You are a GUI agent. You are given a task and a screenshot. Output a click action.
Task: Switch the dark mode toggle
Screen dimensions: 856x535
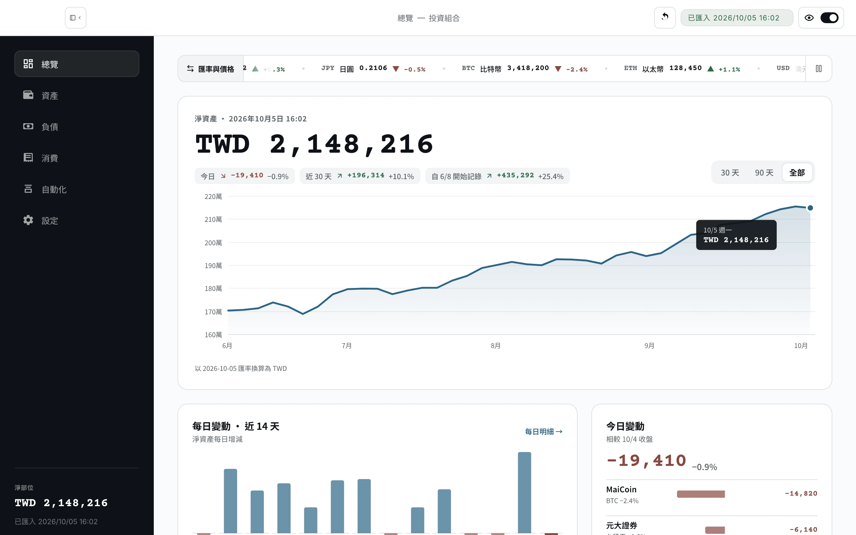pos(829,18)
